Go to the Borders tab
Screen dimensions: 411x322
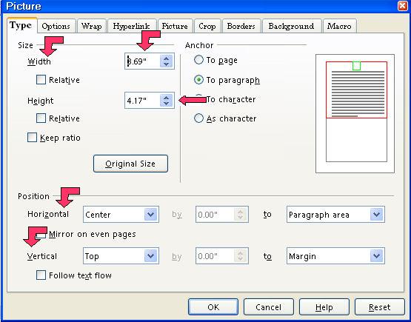pos(241,26)
